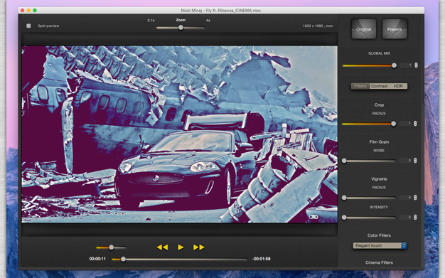The height and width of the screenshot is (278, 445).
Task: Click the 0.1x zoom label
Action: pos(151,21)
